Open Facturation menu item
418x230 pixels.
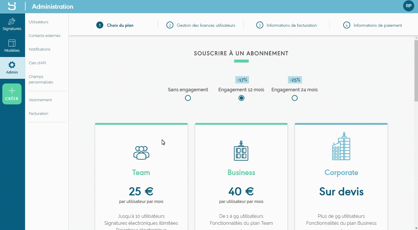coord(38,114)
